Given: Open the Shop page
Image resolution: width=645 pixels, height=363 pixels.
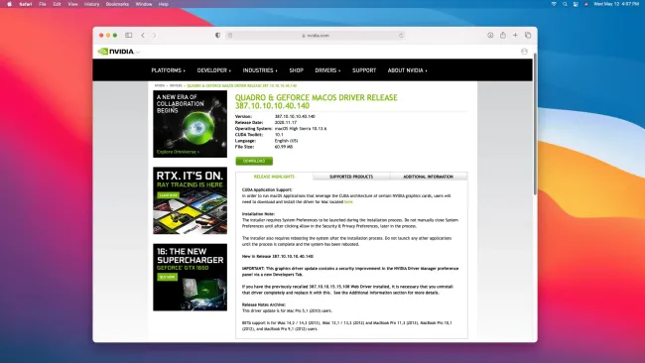Looking at the screenshot, I should click(296, 70).
